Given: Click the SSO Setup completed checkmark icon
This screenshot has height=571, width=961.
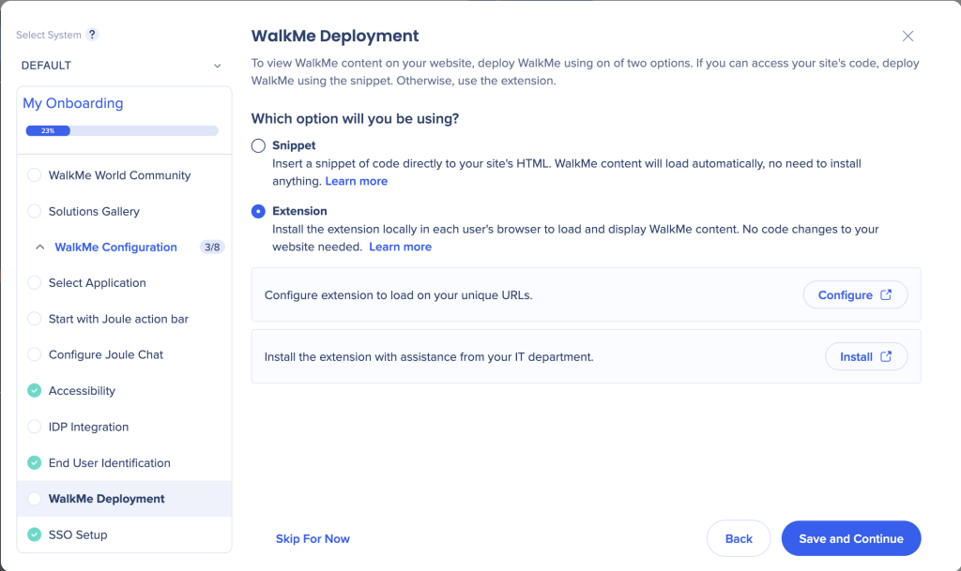Looking at the screenshot, I should [x=35, y=535].
